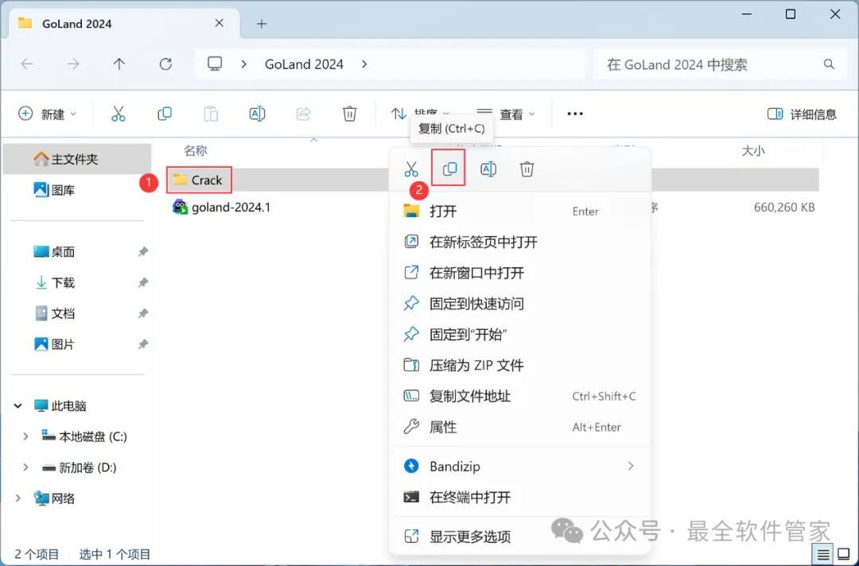Choose 打开 from the context menu
859x566 pixels.
pyautogui.click(x=519, y=211)
